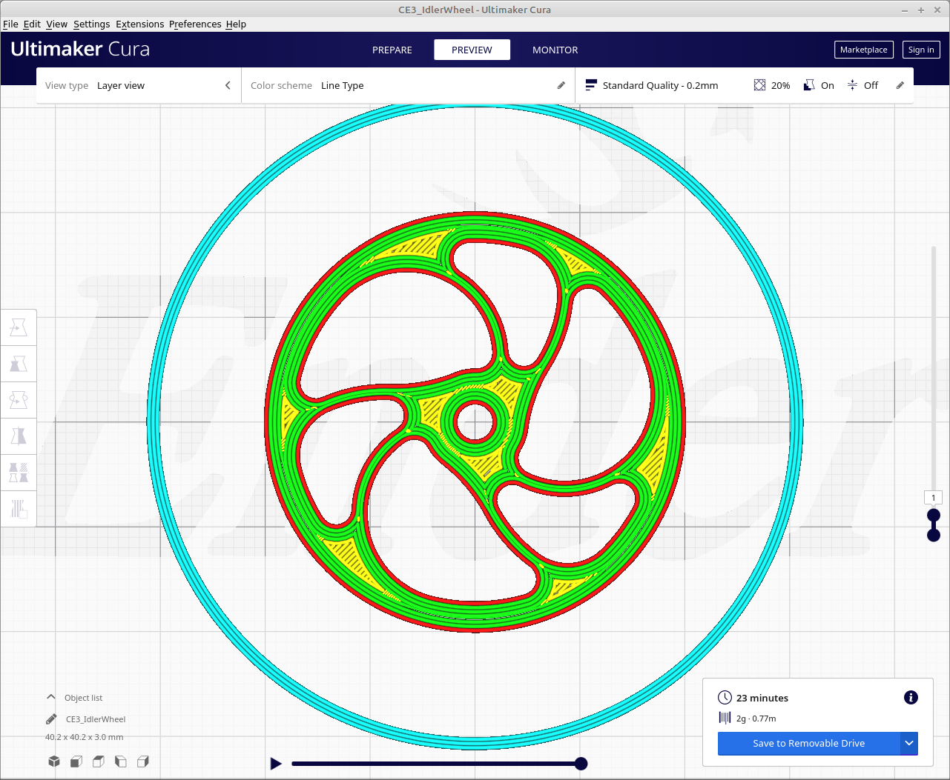Select the Mirror tool
The height and width of the screenshot is (780, 950).
pyautogui.click(x=19, y=436)
